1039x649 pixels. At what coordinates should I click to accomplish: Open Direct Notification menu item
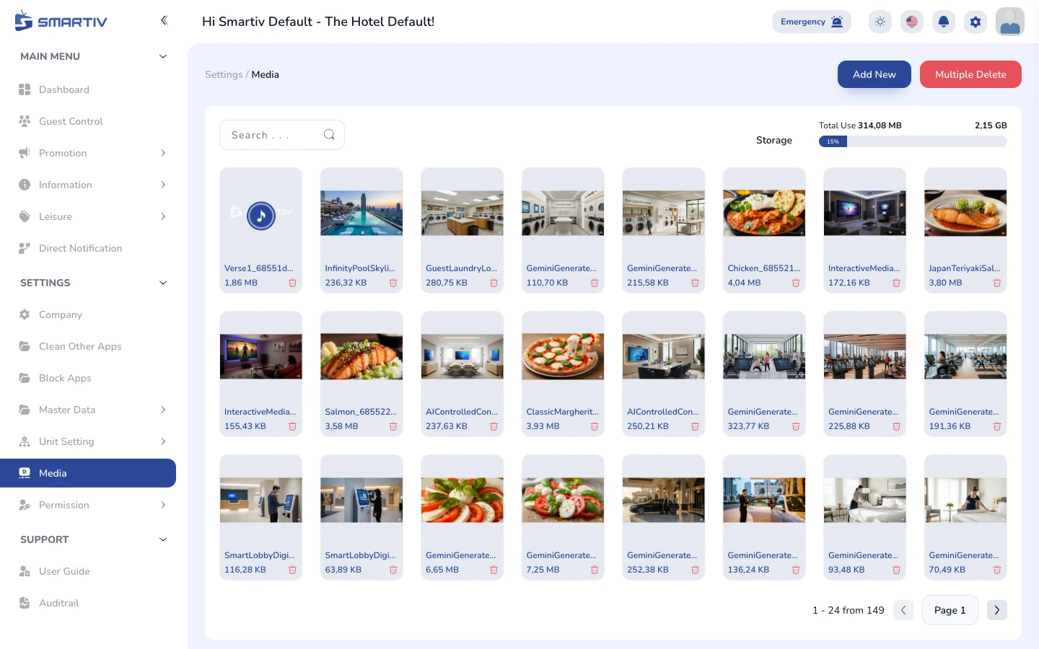[x=88, y=248]
